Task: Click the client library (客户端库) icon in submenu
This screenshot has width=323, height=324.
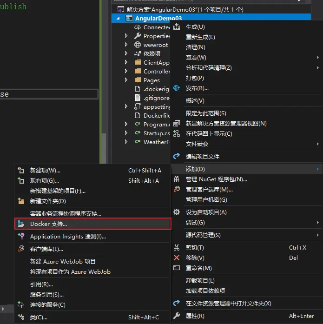Action: point(21,249)
